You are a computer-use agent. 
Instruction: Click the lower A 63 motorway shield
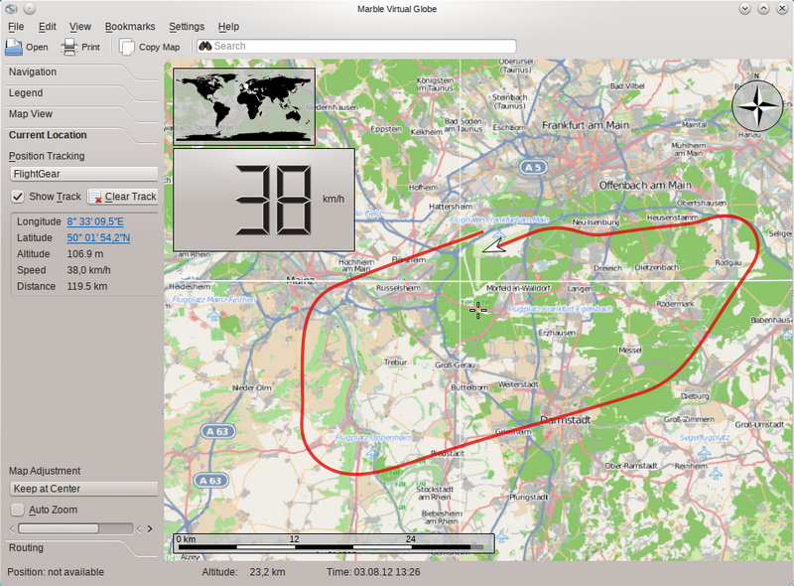coord(210,481)
